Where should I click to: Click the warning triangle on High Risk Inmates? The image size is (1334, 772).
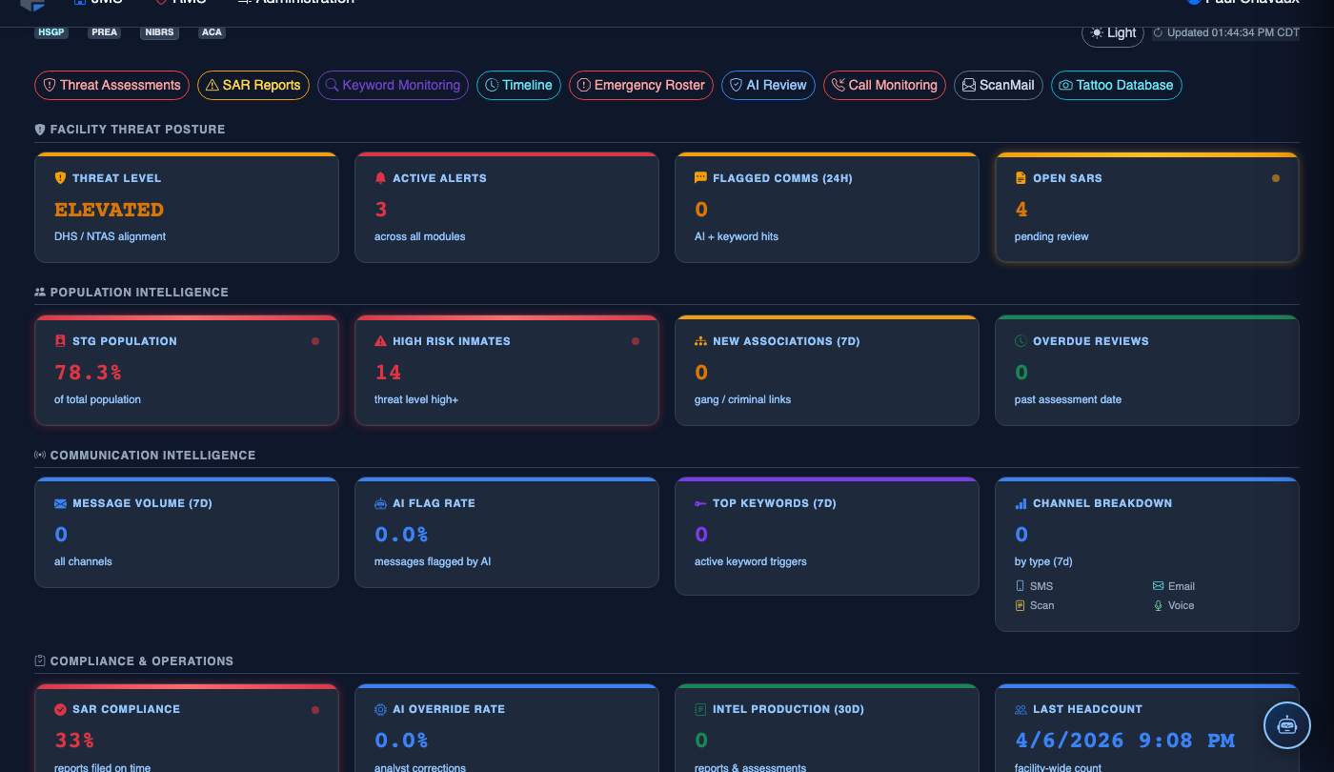380,341
